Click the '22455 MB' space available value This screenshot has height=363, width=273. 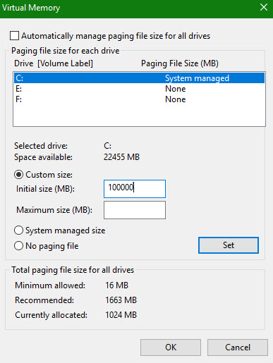(121, 157)
